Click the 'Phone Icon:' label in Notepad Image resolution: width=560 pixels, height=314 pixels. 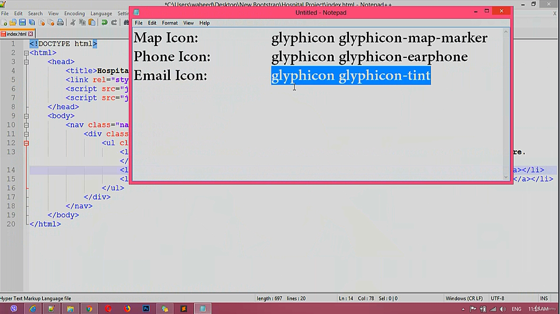tap(172, 57)
